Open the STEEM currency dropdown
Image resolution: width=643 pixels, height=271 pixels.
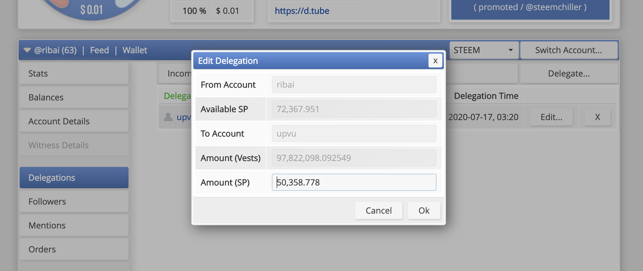(483, 50)
